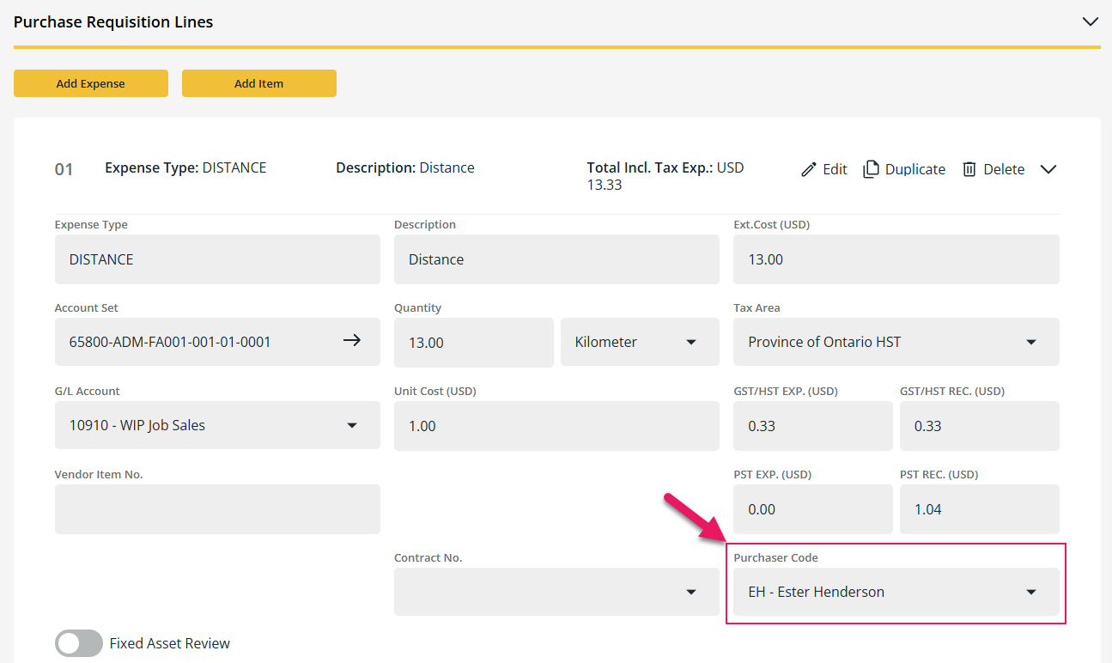The image size is (1112, 663).
Task: Click the Add Expense button
Action: click(91, 83)
